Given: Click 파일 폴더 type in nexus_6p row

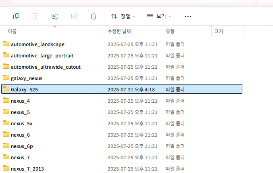Looking at the screenshot, I should (x=175, y=146).
